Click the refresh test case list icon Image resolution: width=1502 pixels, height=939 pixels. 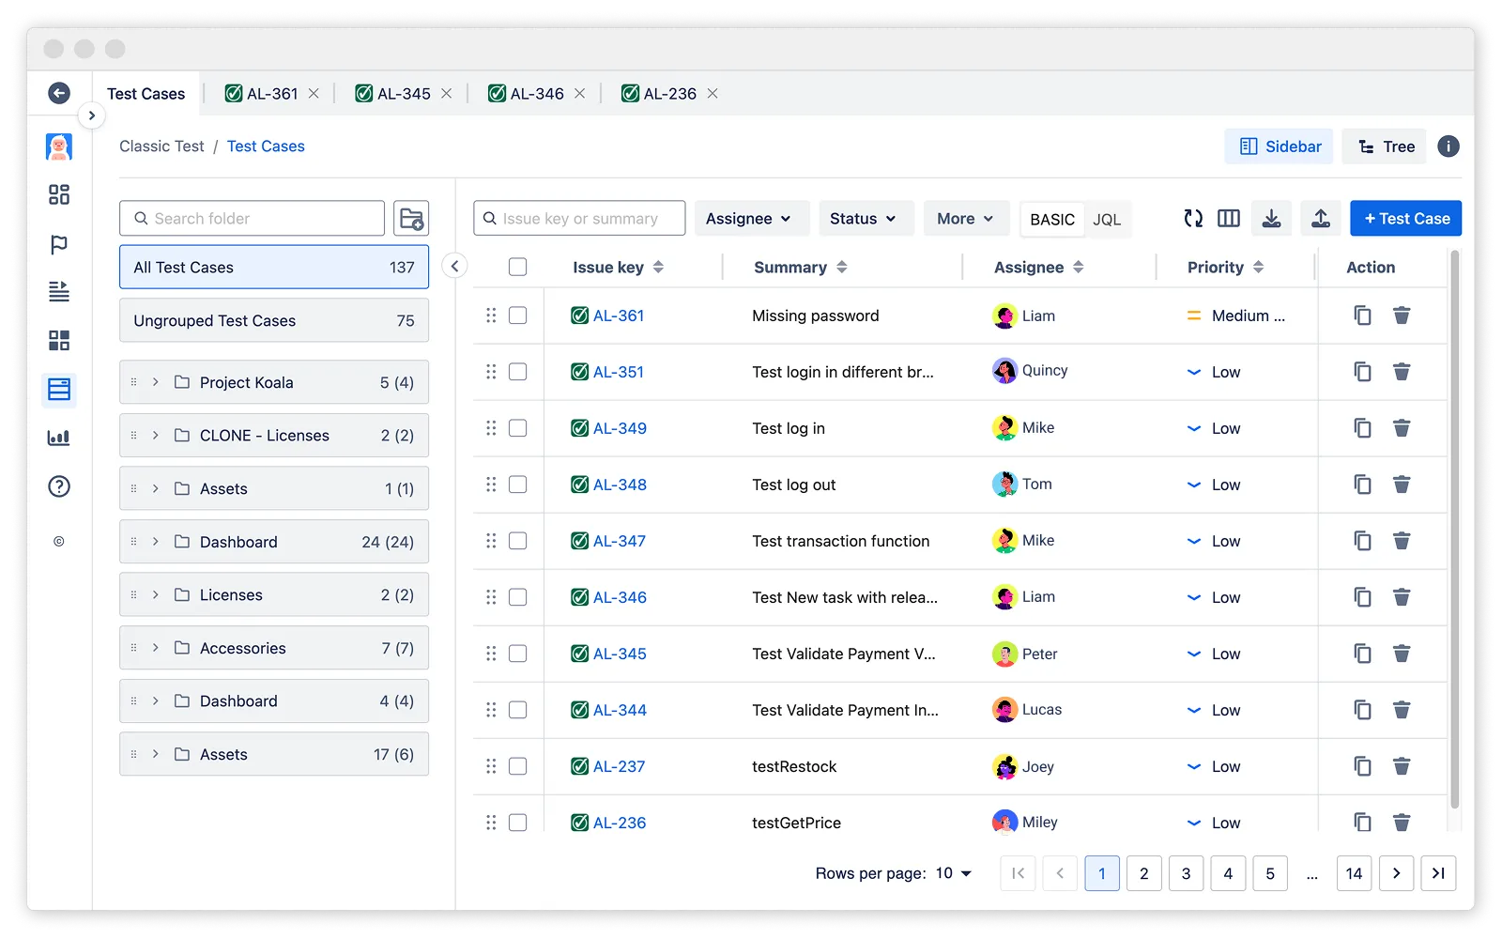pos(1193,219)
